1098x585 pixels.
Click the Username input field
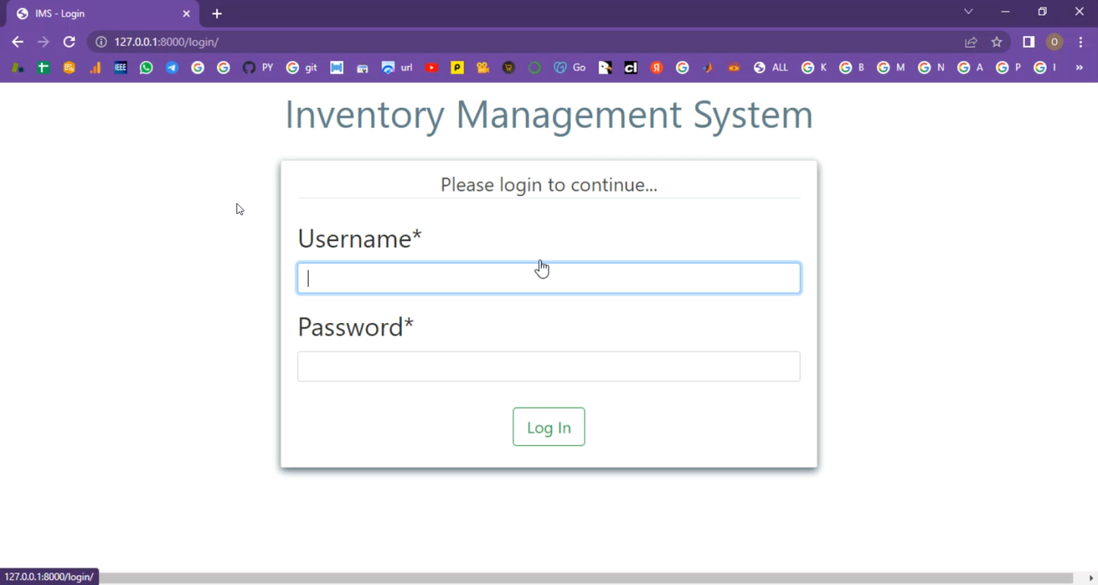548,278
